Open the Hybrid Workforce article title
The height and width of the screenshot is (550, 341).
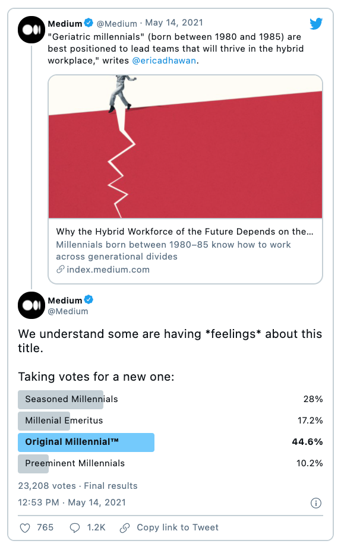pos(185,232)
